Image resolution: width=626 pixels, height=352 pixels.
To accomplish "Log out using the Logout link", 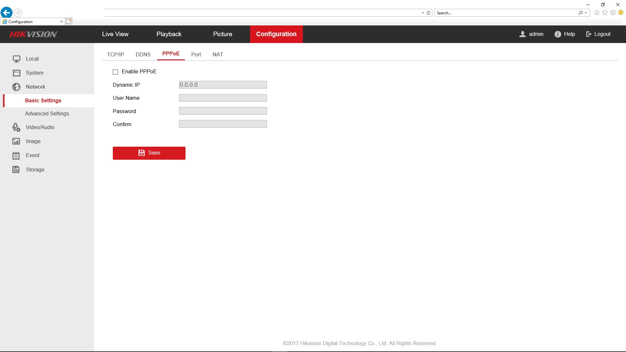I will point(598,34).
